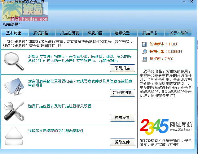This screenshot has height=154, width=198.
Task: Click the software version icon
Action: [x=144, y=44]
